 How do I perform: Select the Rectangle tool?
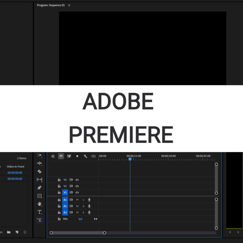[x=40, y=196]
